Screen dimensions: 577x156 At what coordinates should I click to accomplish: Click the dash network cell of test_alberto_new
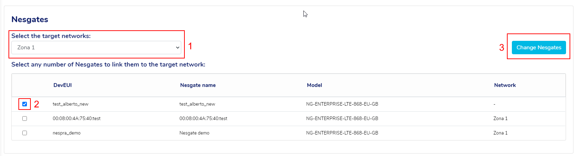click(495, 104)
